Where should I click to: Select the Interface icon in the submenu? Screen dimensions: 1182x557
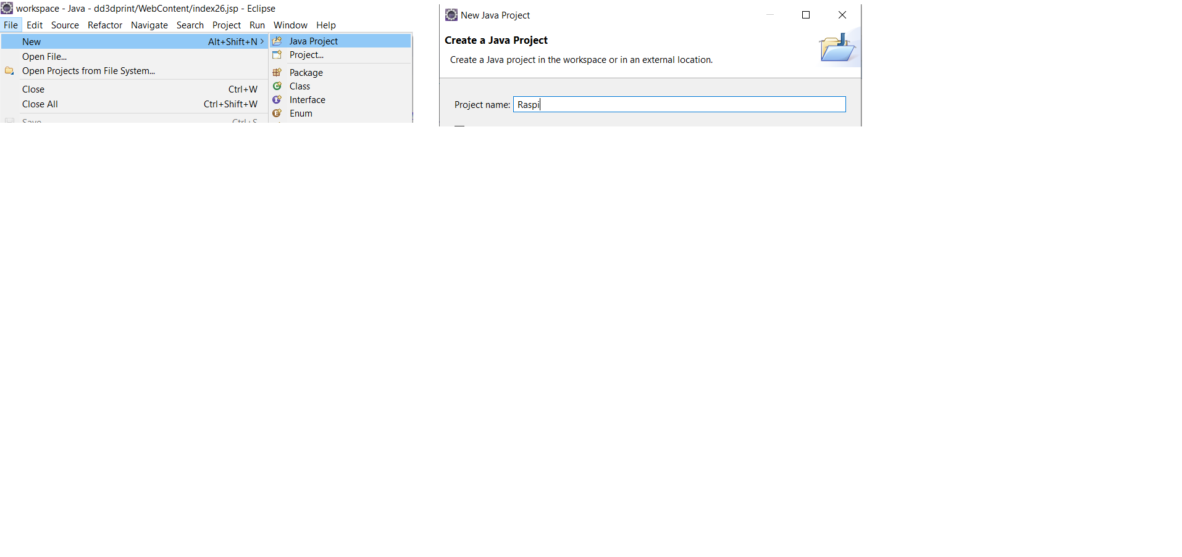277,100
